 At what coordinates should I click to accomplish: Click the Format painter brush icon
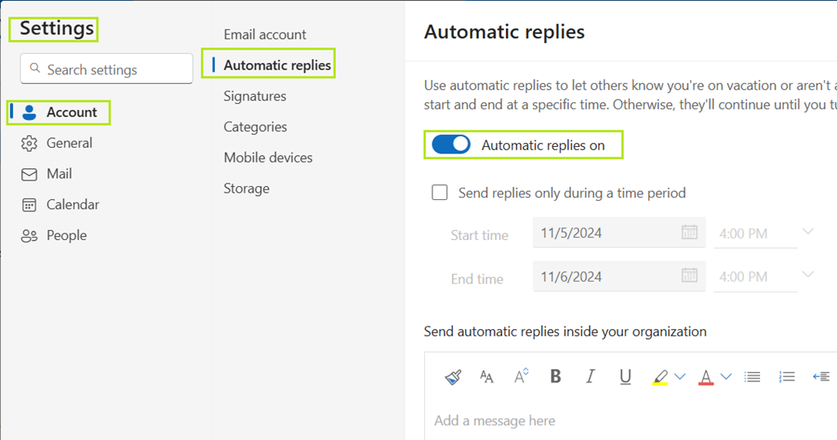point(453,376)
